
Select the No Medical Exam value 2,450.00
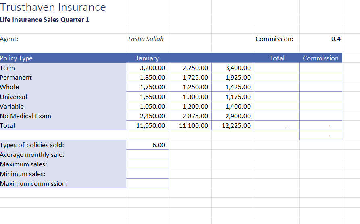(x=147, y=116)
